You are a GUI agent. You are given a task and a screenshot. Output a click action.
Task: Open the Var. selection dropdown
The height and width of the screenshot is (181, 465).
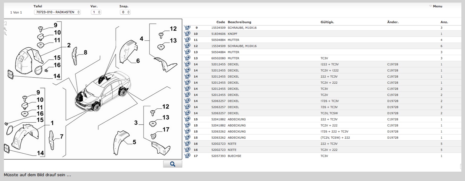(x=96, y=12)
